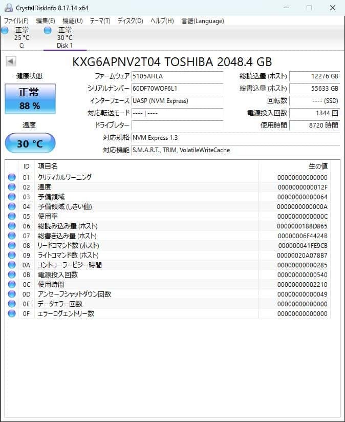Close the CrystalDiskInfo window

[x=333, y=8]
